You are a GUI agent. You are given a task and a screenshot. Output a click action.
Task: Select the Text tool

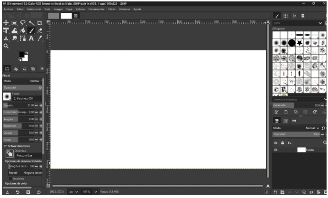pyautogui.click(x=31, y=38)
